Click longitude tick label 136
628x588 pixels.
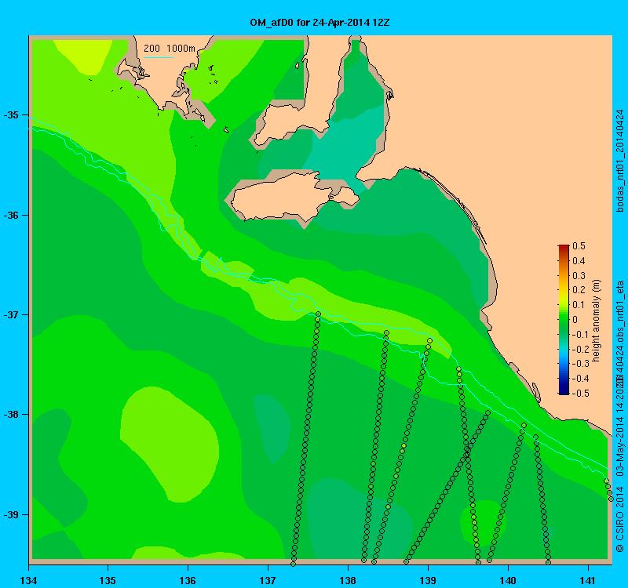pos(188,580)
